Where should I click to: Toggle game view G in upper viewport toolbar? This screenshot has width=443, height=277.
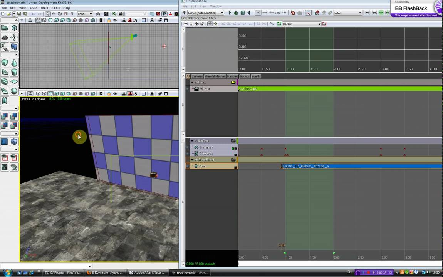(x=101, y=20)
